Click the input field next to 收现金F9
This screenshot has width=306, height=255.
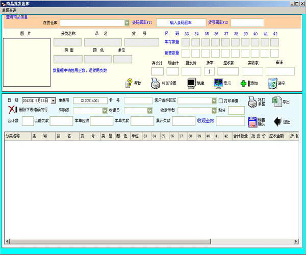point(231,121)
